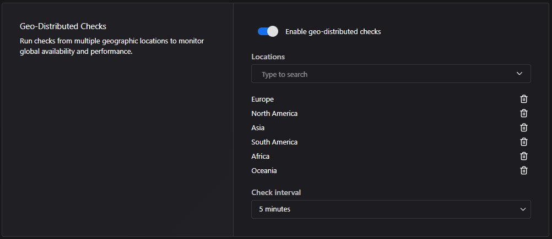Select the North America text

[x=274, y=113]
